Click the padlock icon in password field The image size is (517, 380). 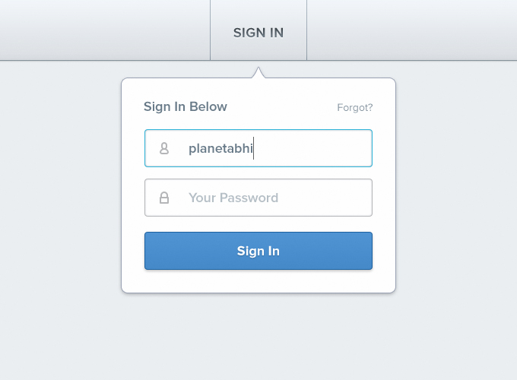(164, 198)
